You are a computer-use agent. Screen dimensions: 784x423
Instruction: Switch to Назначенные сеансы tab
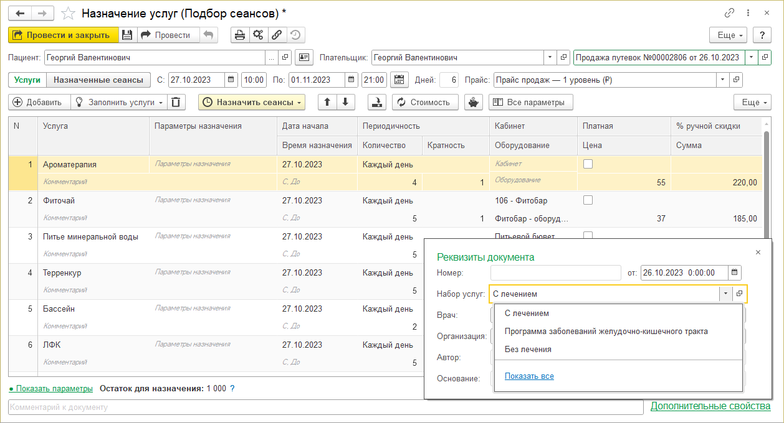(x=98, y=80)
